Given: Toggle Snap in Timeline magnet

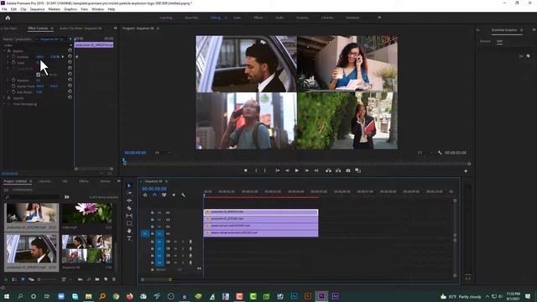Looking at the screenshot, I should tap(154, 195).
